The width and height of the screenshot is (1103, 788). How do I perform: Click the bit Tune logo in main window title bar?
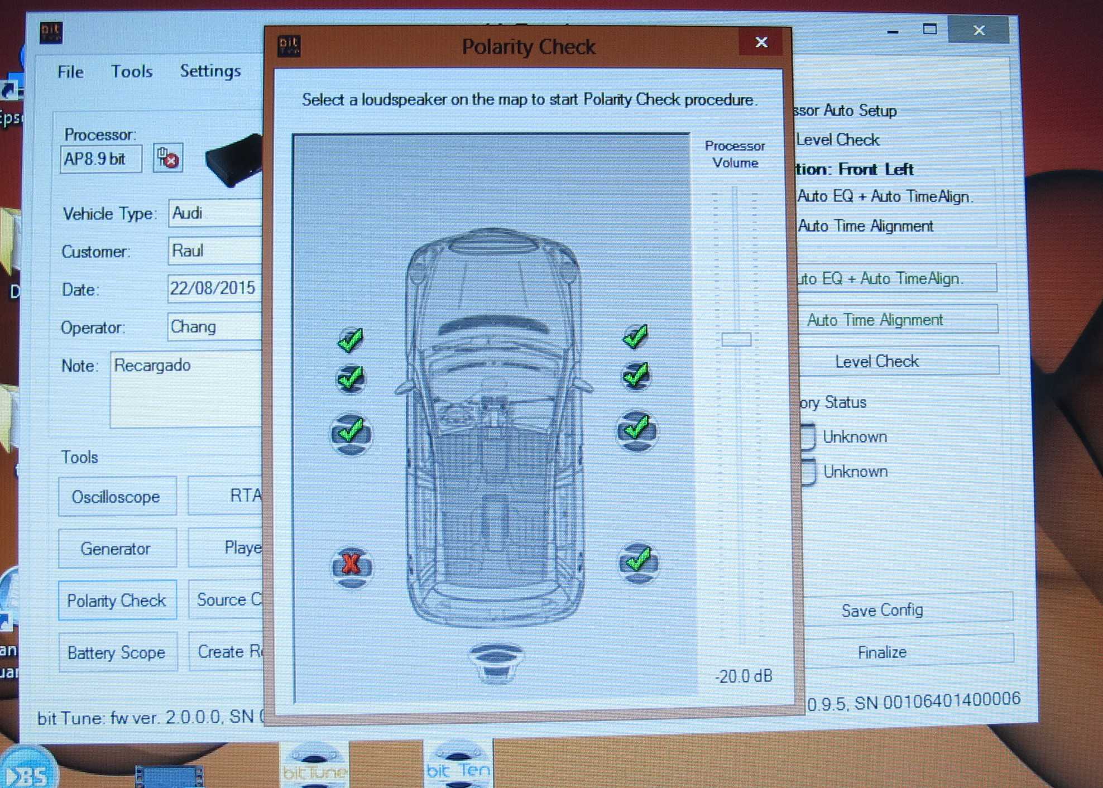point(51,32)
